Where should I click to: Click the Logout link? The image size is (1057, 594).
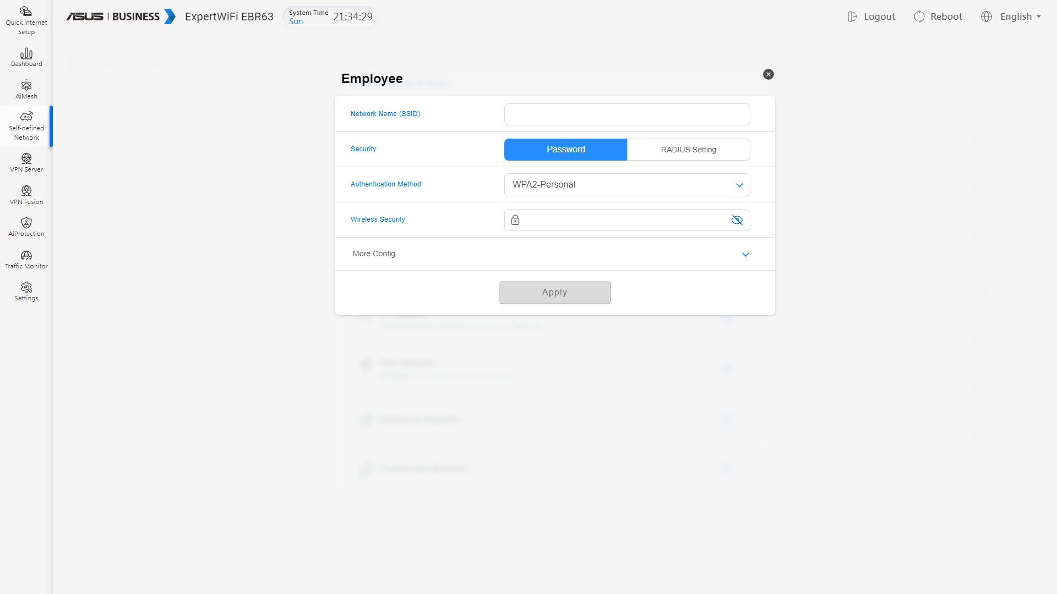click(871, 16)
